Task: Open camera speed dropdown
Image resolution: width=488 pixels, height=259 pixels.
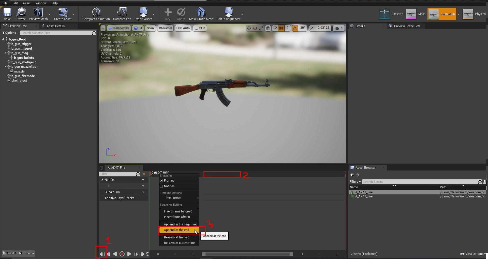Action: tap(339, 28)
